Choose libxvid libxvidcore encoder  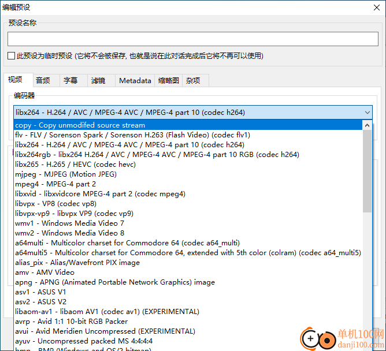coord(188,194)
